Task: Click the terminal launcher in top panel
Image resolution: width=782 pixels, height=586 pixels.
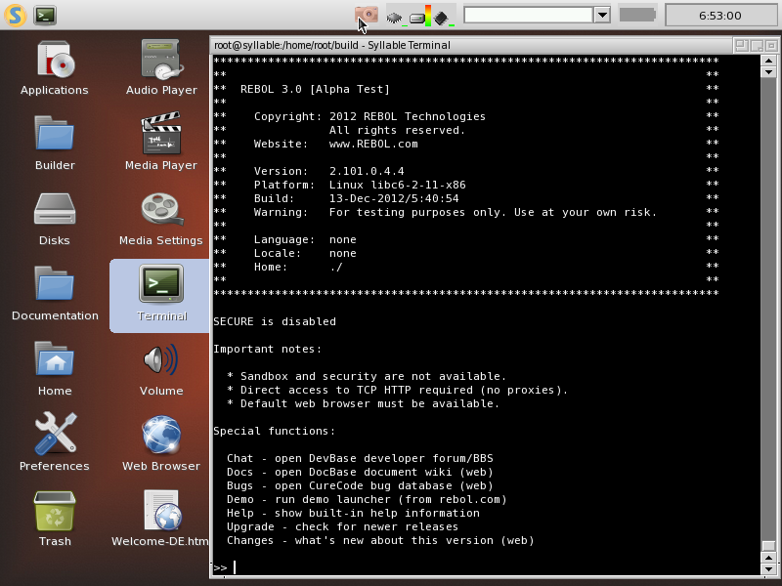Action: 45,16
